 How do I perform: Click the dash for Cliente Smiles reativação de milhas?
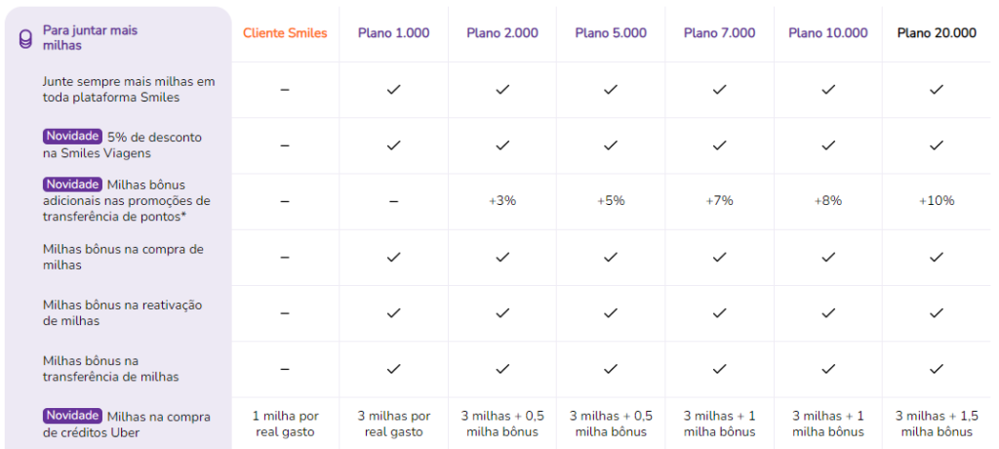click(x=285, y=313)
